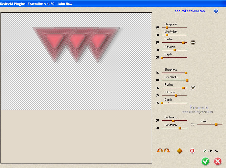Adjust the Scale slider handle

tap(216, 124)
